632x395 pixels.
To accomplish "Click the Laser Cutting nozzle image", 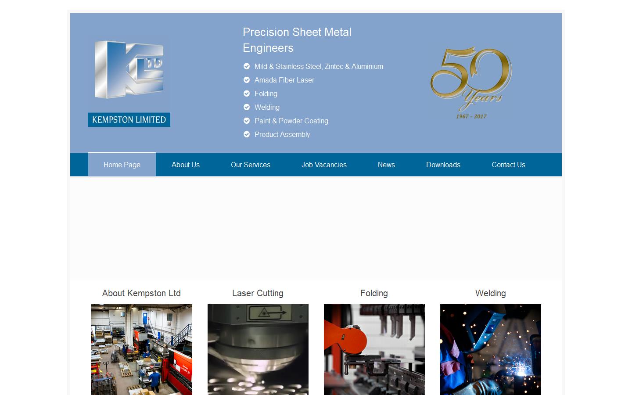I will click(x=258, y=350).
